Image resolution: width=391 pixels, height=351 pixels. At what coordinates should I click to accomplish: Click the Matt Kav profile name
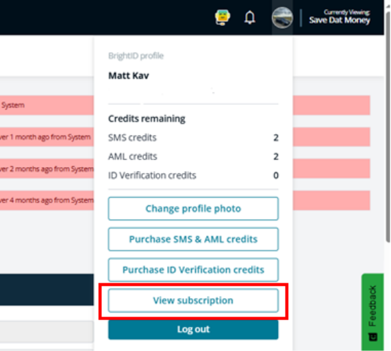(129, 75)
